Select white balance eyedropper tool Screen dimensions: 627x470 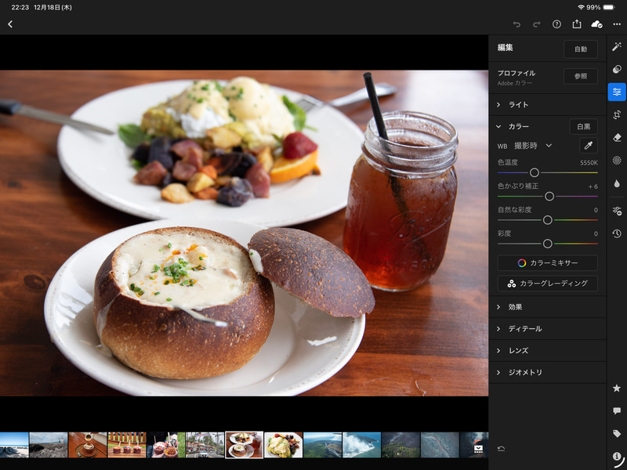(x=589, y=146)
